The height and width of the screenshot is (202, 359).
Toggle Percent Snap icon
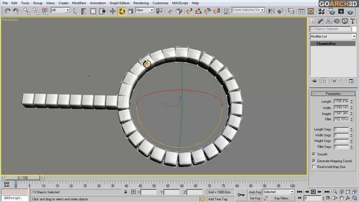[x=208, y=11]
